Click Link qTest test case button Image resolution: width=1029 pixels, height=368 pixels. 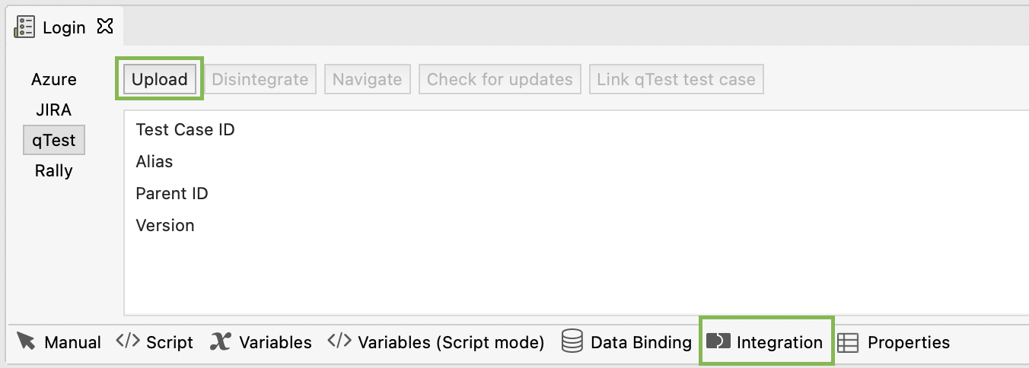coord(676,79)
